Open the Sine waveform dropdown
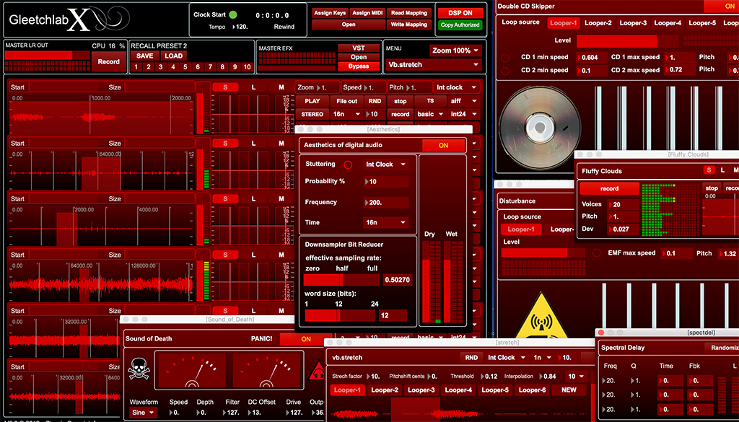This screenshot has width=739, height=422. 143,413
